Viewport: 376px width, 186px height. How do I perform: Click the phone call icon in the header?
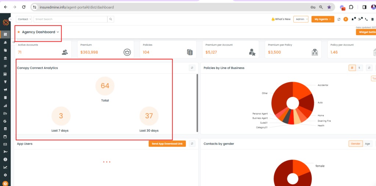click(366, 19)
